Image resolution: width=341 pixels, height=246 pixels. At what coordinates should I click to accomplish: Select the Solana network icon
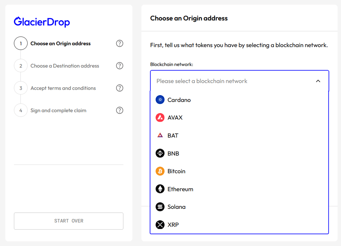click(x=160, y=207)
